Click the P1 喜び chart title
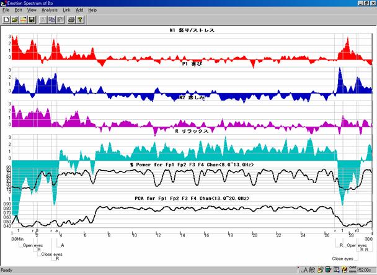The width and height of the screenshot is (377, 275). pyautogui.click(x=192, y=64)
